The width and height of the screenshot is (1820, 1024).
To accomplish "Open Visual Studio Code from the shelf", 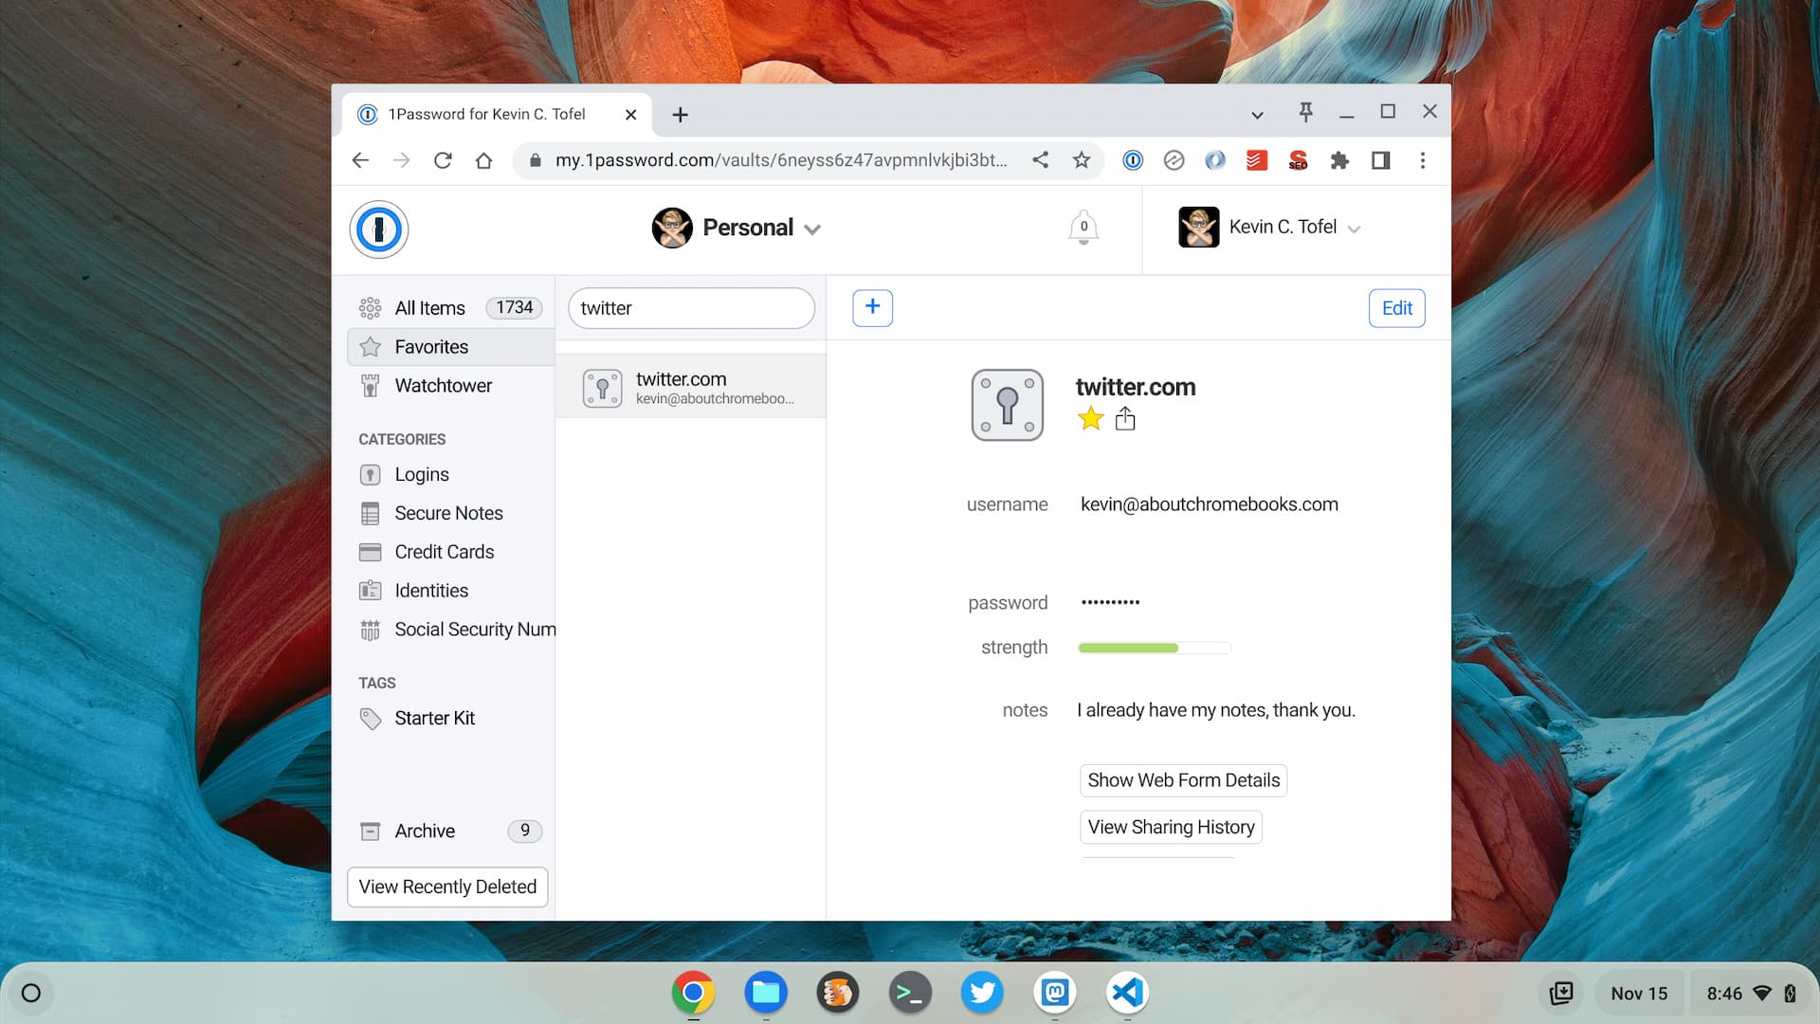I will tap(1127, 993).
